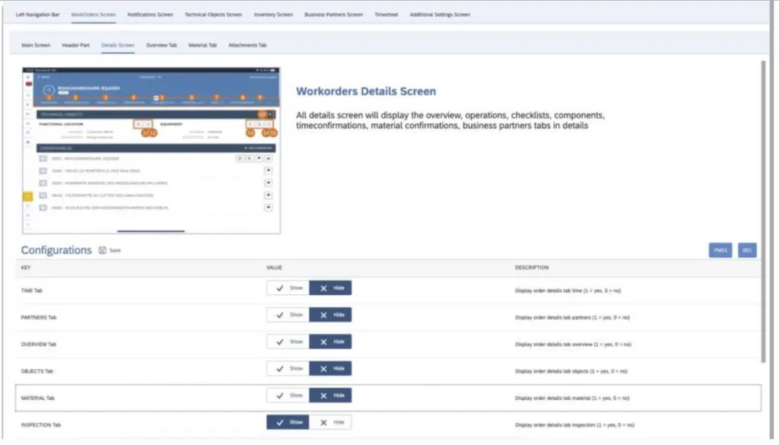Click the Save label beside Configurations

pyautogui.click(x=116, y=250)
